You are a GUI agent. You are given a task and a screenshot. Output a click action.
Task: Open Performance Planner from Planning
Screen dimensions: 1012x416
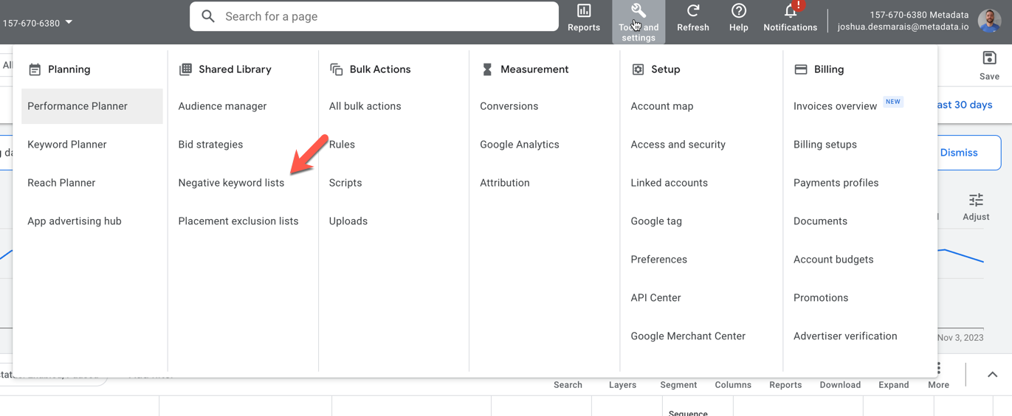[x=78, y=106]
